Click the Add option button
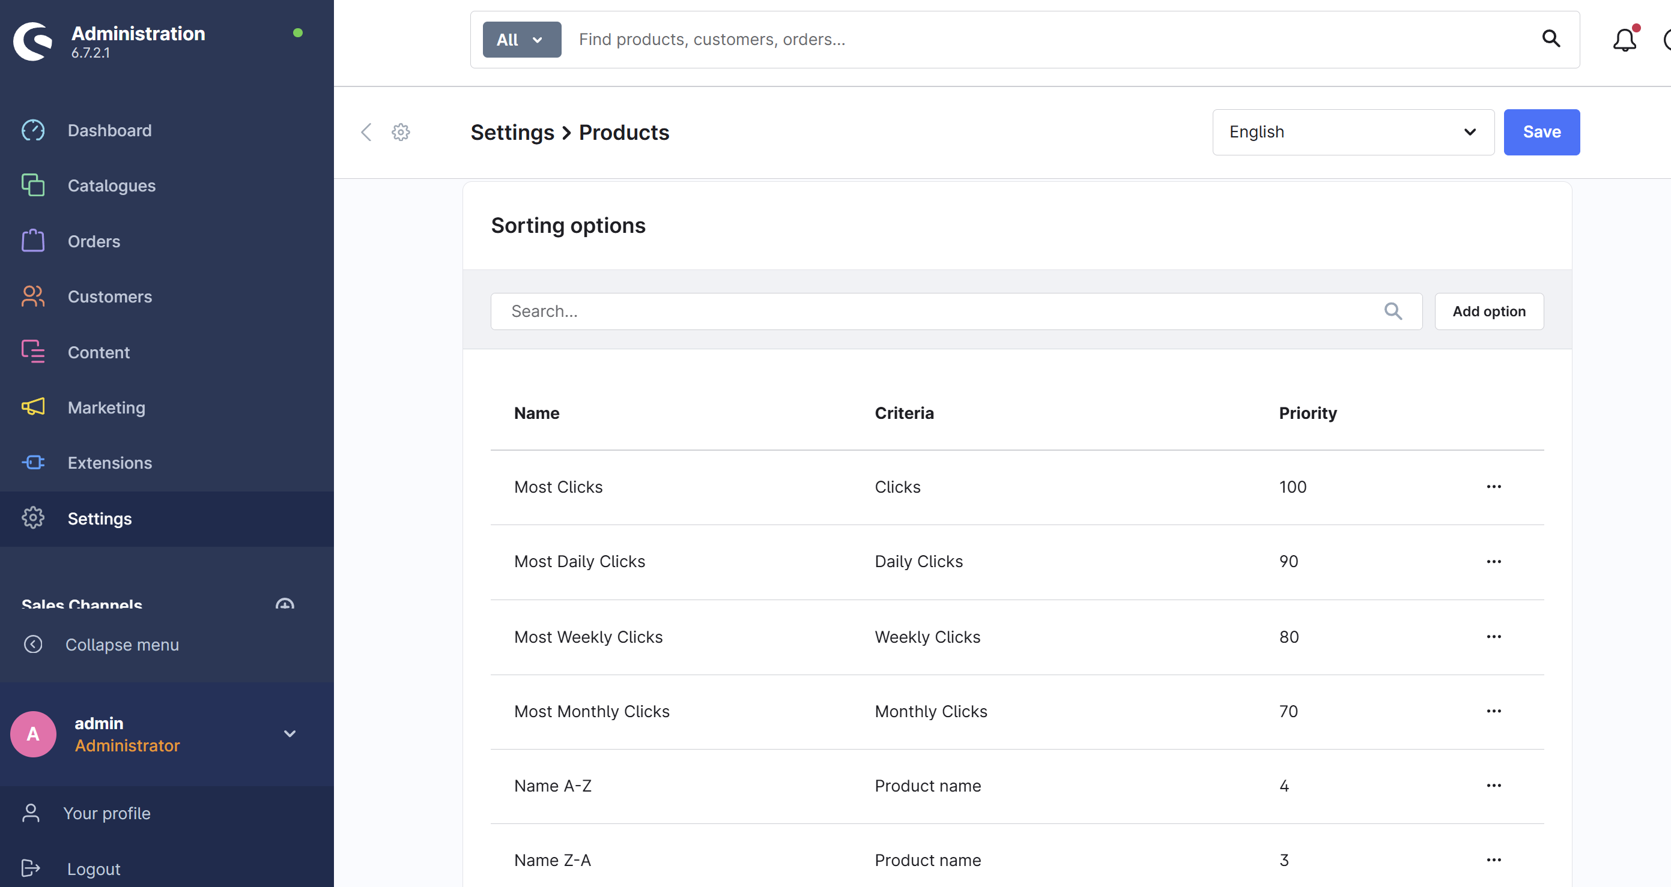 tap(1488, 311)
